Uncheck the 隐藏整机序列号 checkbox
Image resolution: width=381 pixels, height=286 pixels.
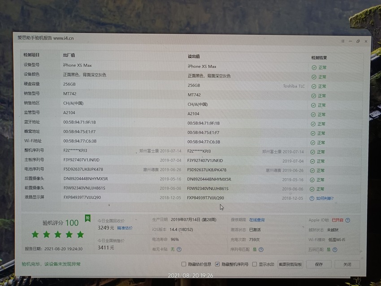click(217, 264)
